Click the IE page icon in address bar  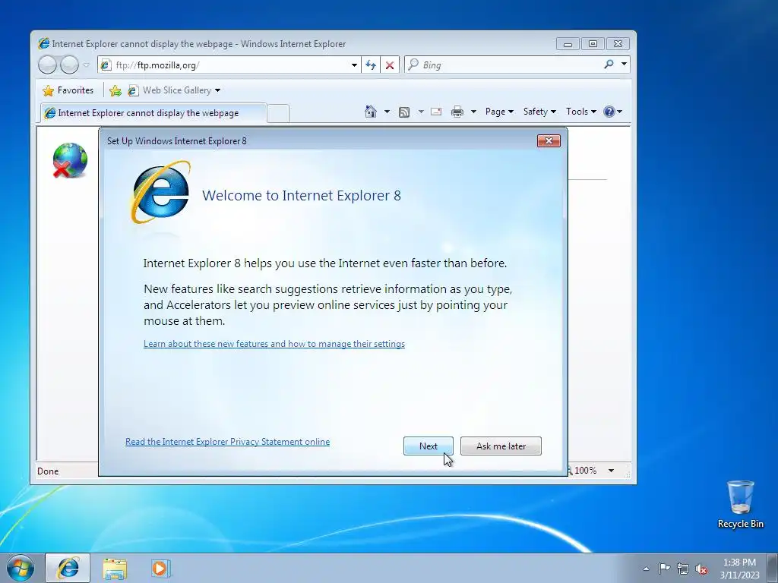coord(106,65)
